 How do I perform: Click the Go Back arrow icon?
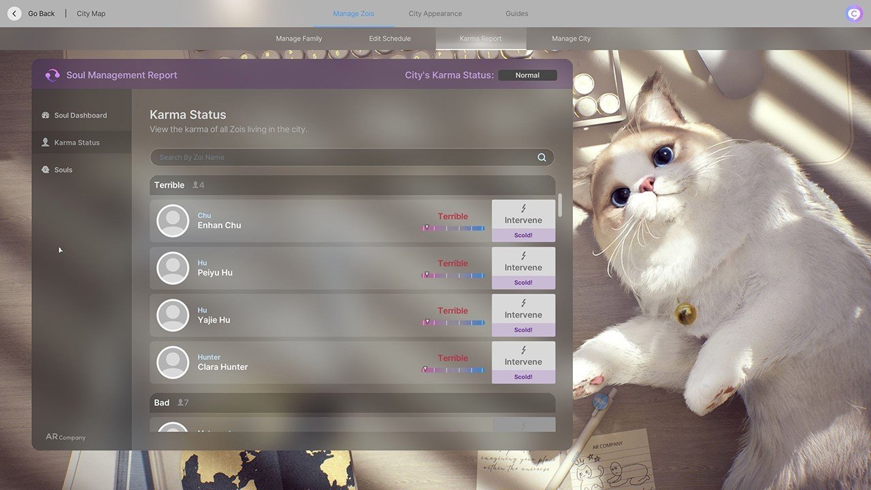pyautogui.click(x=14, y=14)
